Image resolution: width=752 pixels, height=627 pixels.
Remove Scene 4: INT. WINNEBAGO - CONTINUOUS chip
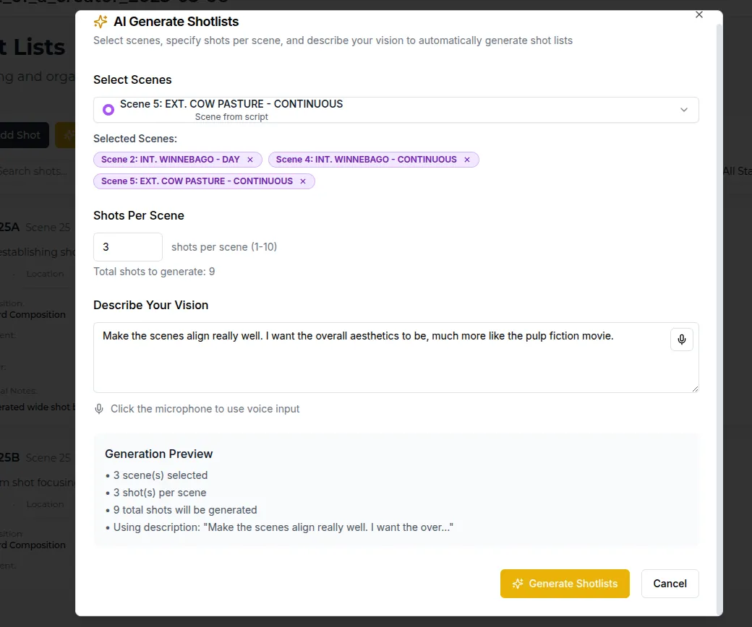[x=467, y=160]
